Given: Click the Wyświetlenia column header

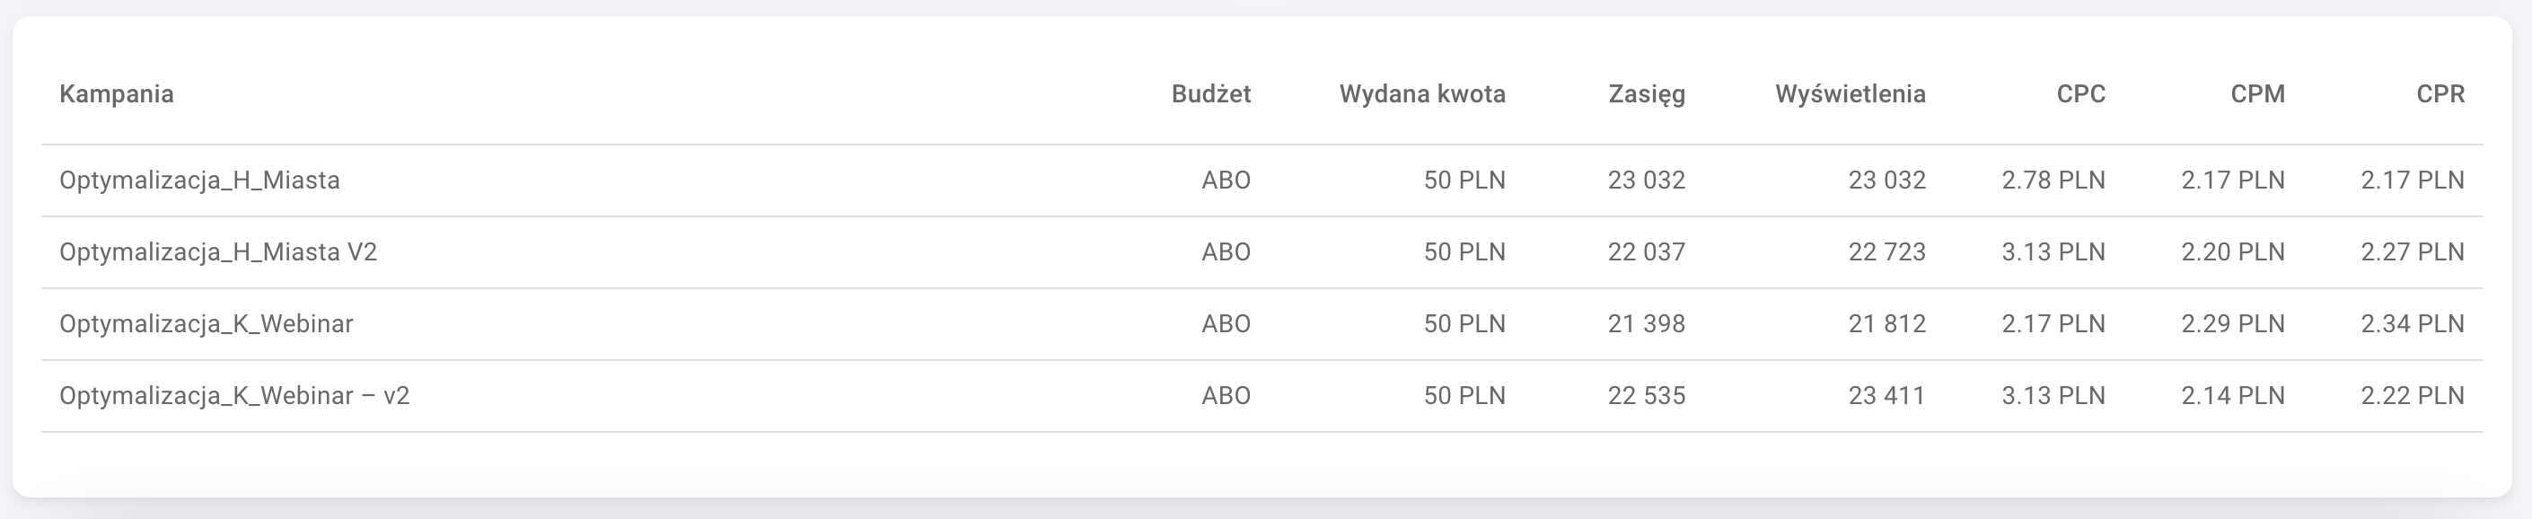Looking at the screenshot, I should (1850, 94).
